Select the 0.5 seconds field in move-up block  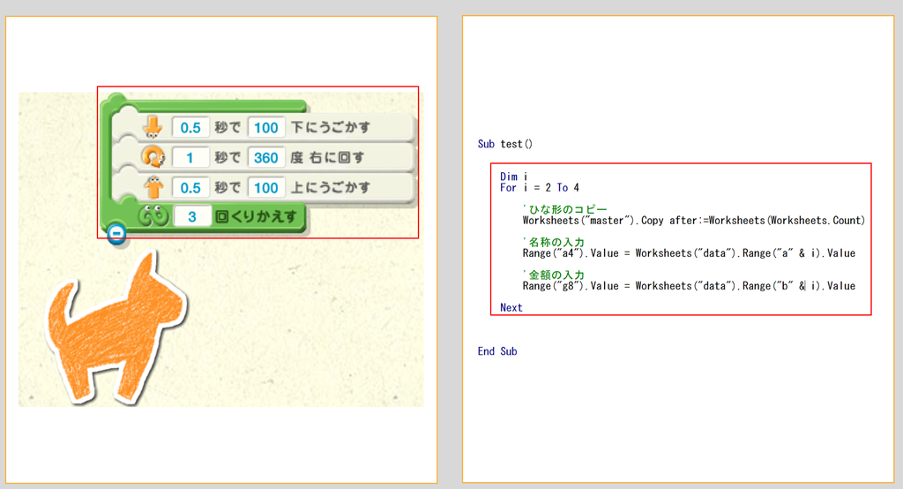coord(190,187)
